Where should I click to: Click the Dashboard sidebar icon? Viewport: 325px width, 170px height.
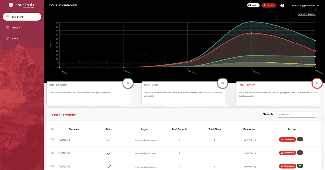(7, 17)
